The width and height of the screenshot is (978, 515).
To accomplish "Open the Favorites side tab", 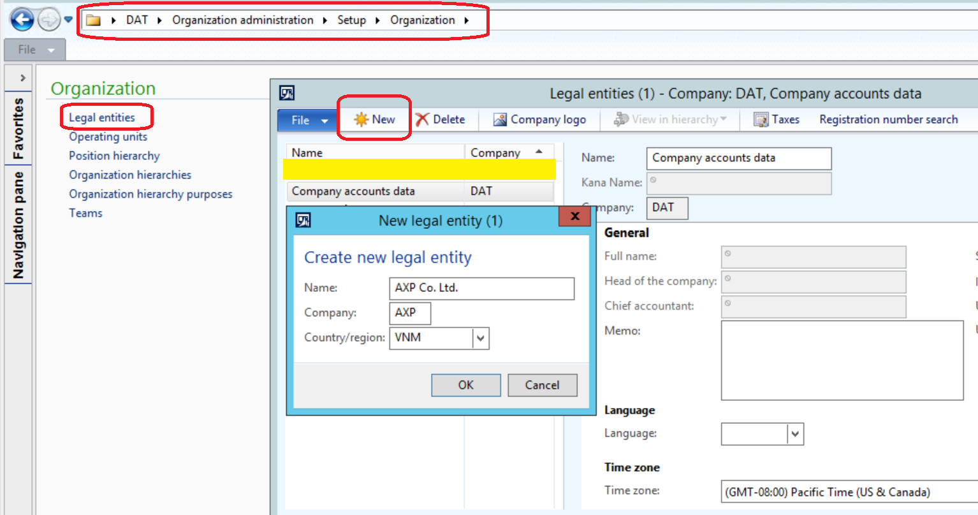I will coord(18,128).
